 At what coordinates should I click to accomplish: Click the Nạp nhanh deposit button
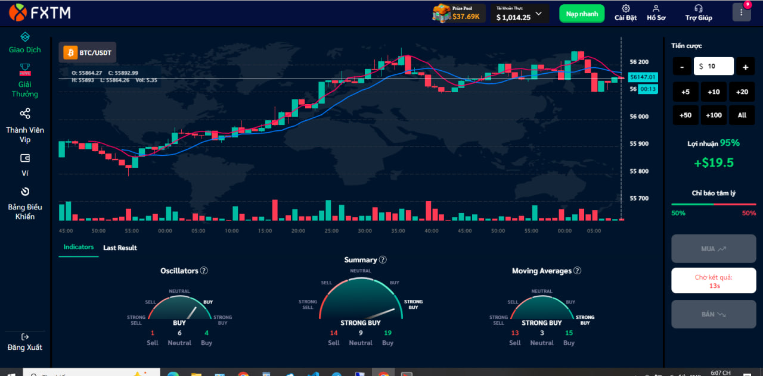tap(582, 14)
